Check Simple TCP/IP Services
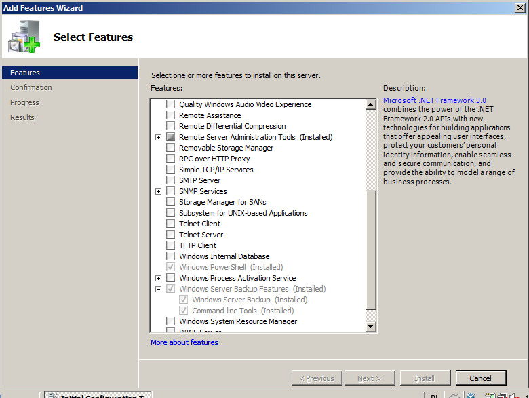The image size is (529, 398). point(171,170)
